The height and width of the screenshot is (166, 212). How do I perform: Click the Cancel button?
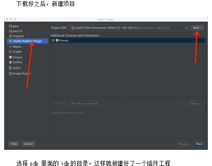[29, 144]
